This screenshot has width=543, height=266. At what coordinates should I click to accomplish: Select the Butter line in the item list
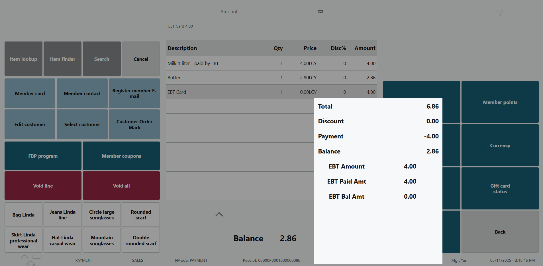click(240, 78)
